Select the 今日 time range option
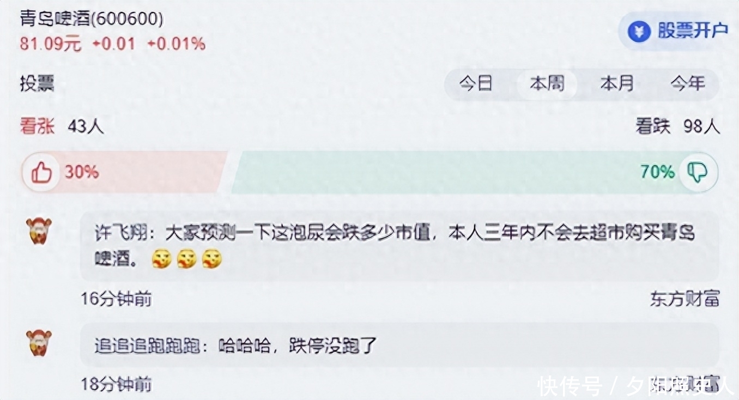The width and height of the screenshot is (739, 400). pyautogui.click(x=476, y=84)
